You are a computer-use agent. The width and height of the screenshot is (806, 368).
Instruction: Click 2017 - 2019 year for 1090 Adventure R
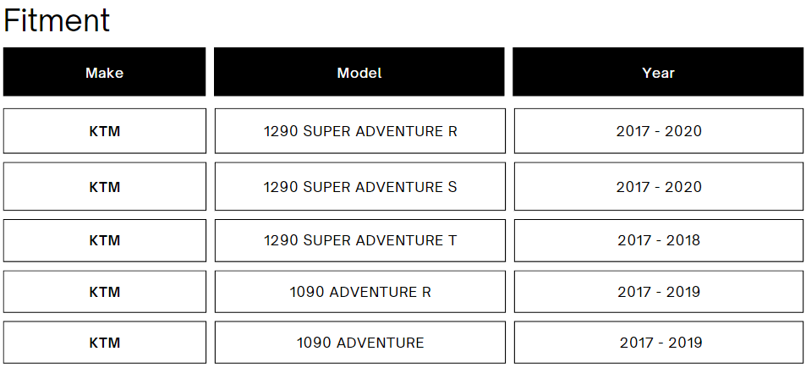(x=659, y=292)
